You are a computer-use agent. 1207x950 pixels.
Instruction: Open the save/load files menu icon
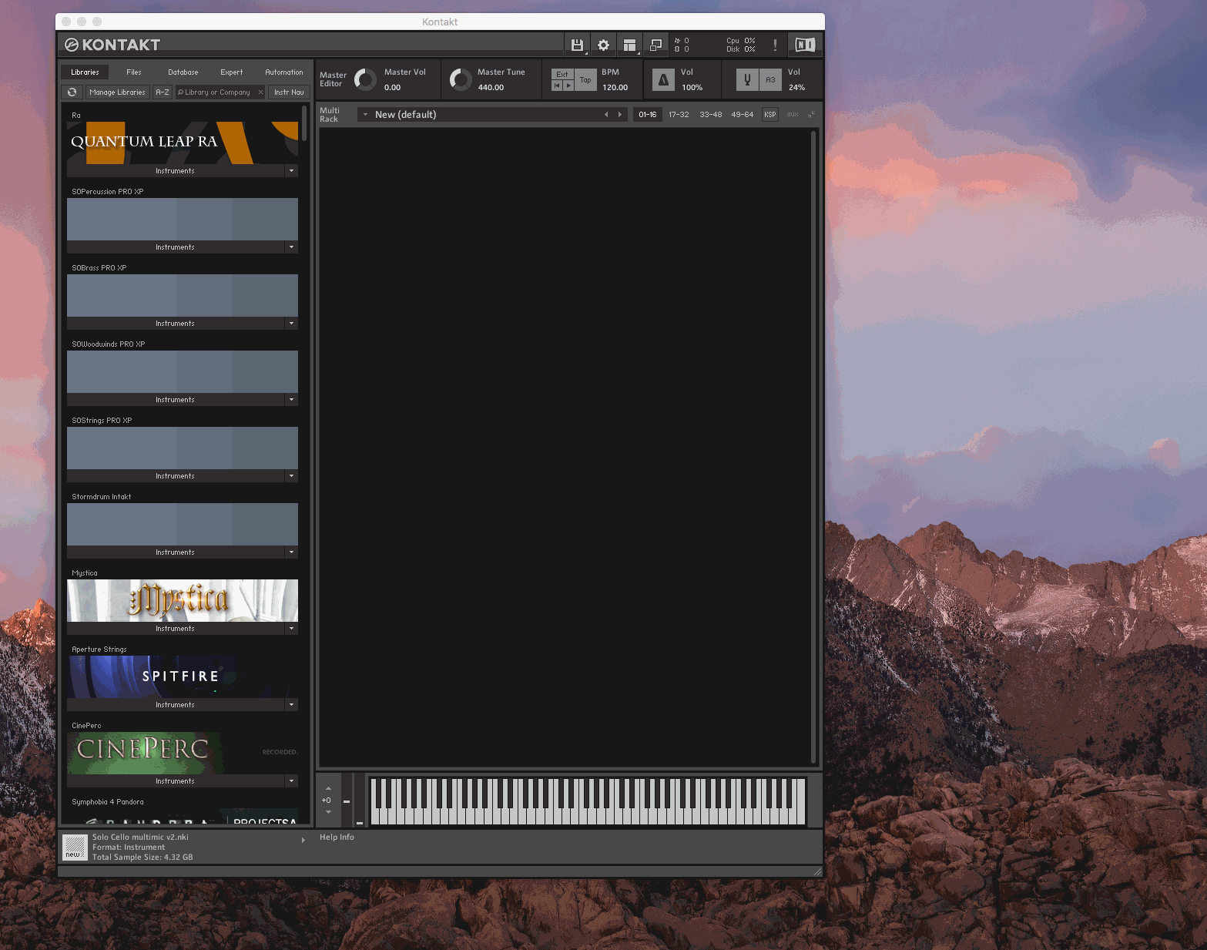tap(577, 45)
